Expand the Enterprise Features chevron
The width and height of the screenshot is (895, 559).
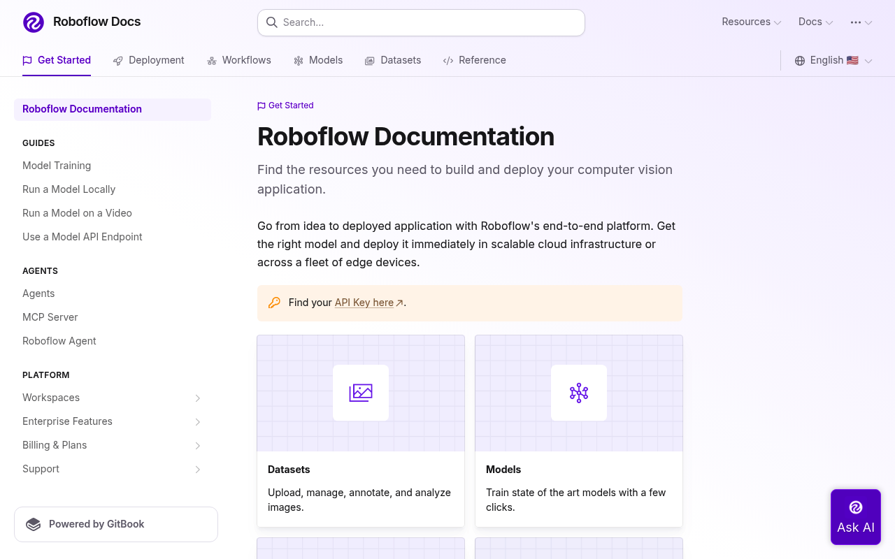198,422
